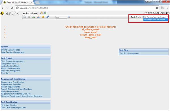Open Test Project Management
The height and width of the screenshot is (111, 170).
(12, 61)
